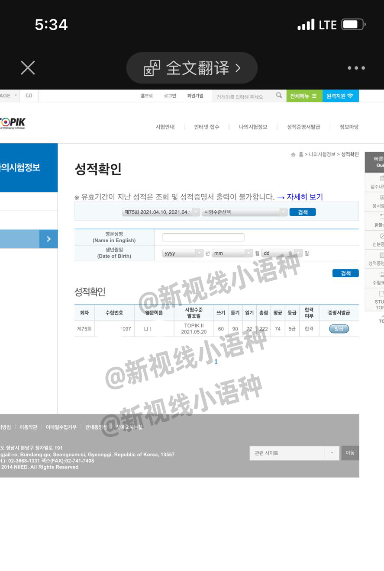The width and height of the screenshot is (384, 571).
Task: Click 성적확인 at the end of the breadcrumb
Action: 350,154
